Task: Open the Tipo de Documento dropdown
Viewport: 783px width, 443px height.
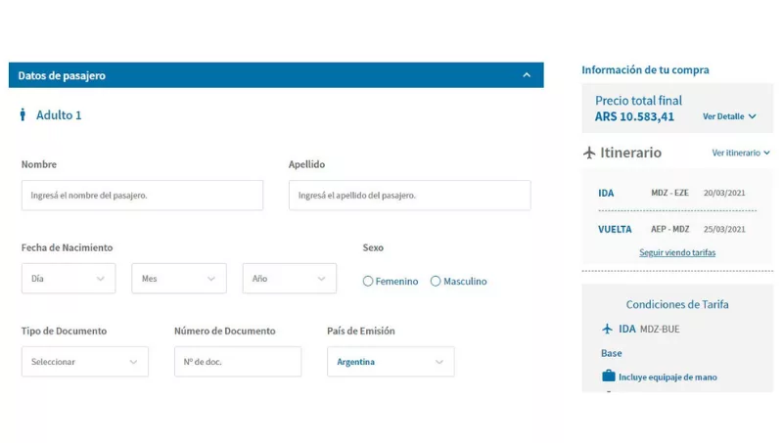Action: (x=85, y=362)
